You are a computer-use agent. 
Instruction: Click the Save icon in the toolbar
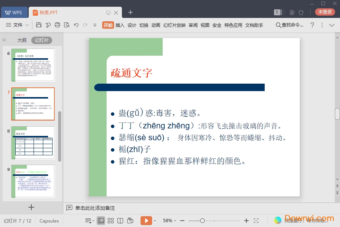(x=39, y=25)
